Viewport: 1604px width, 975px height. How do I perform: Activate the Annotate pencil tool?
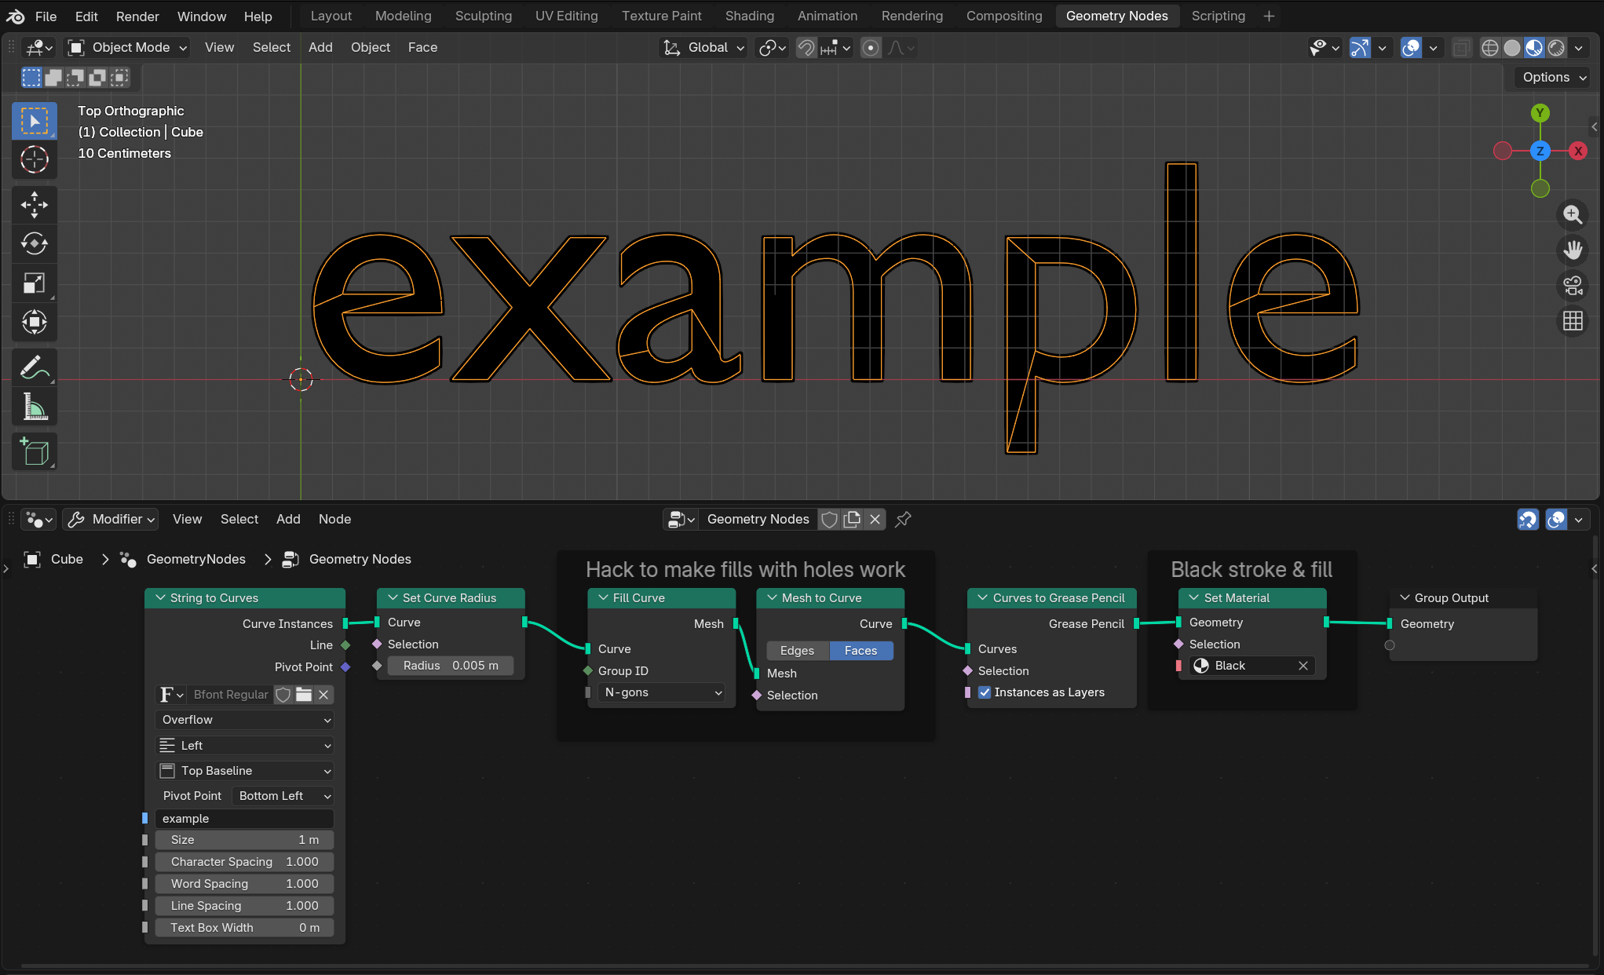click(34, 367)
